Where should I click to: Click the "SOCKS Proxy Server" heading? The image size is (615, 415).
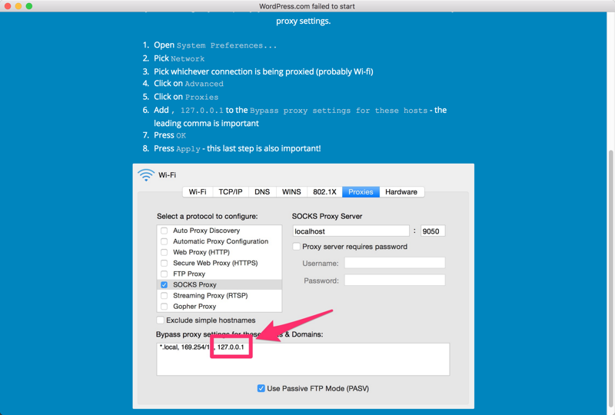pos(327,216)
